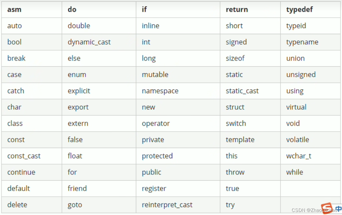Open the template keyword link

(240, 140)
